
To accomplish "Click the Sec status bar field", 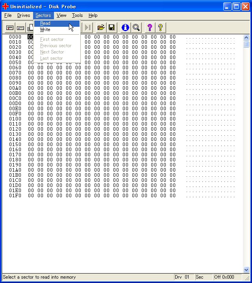I will pyautogui.click(x=204, y=277).
